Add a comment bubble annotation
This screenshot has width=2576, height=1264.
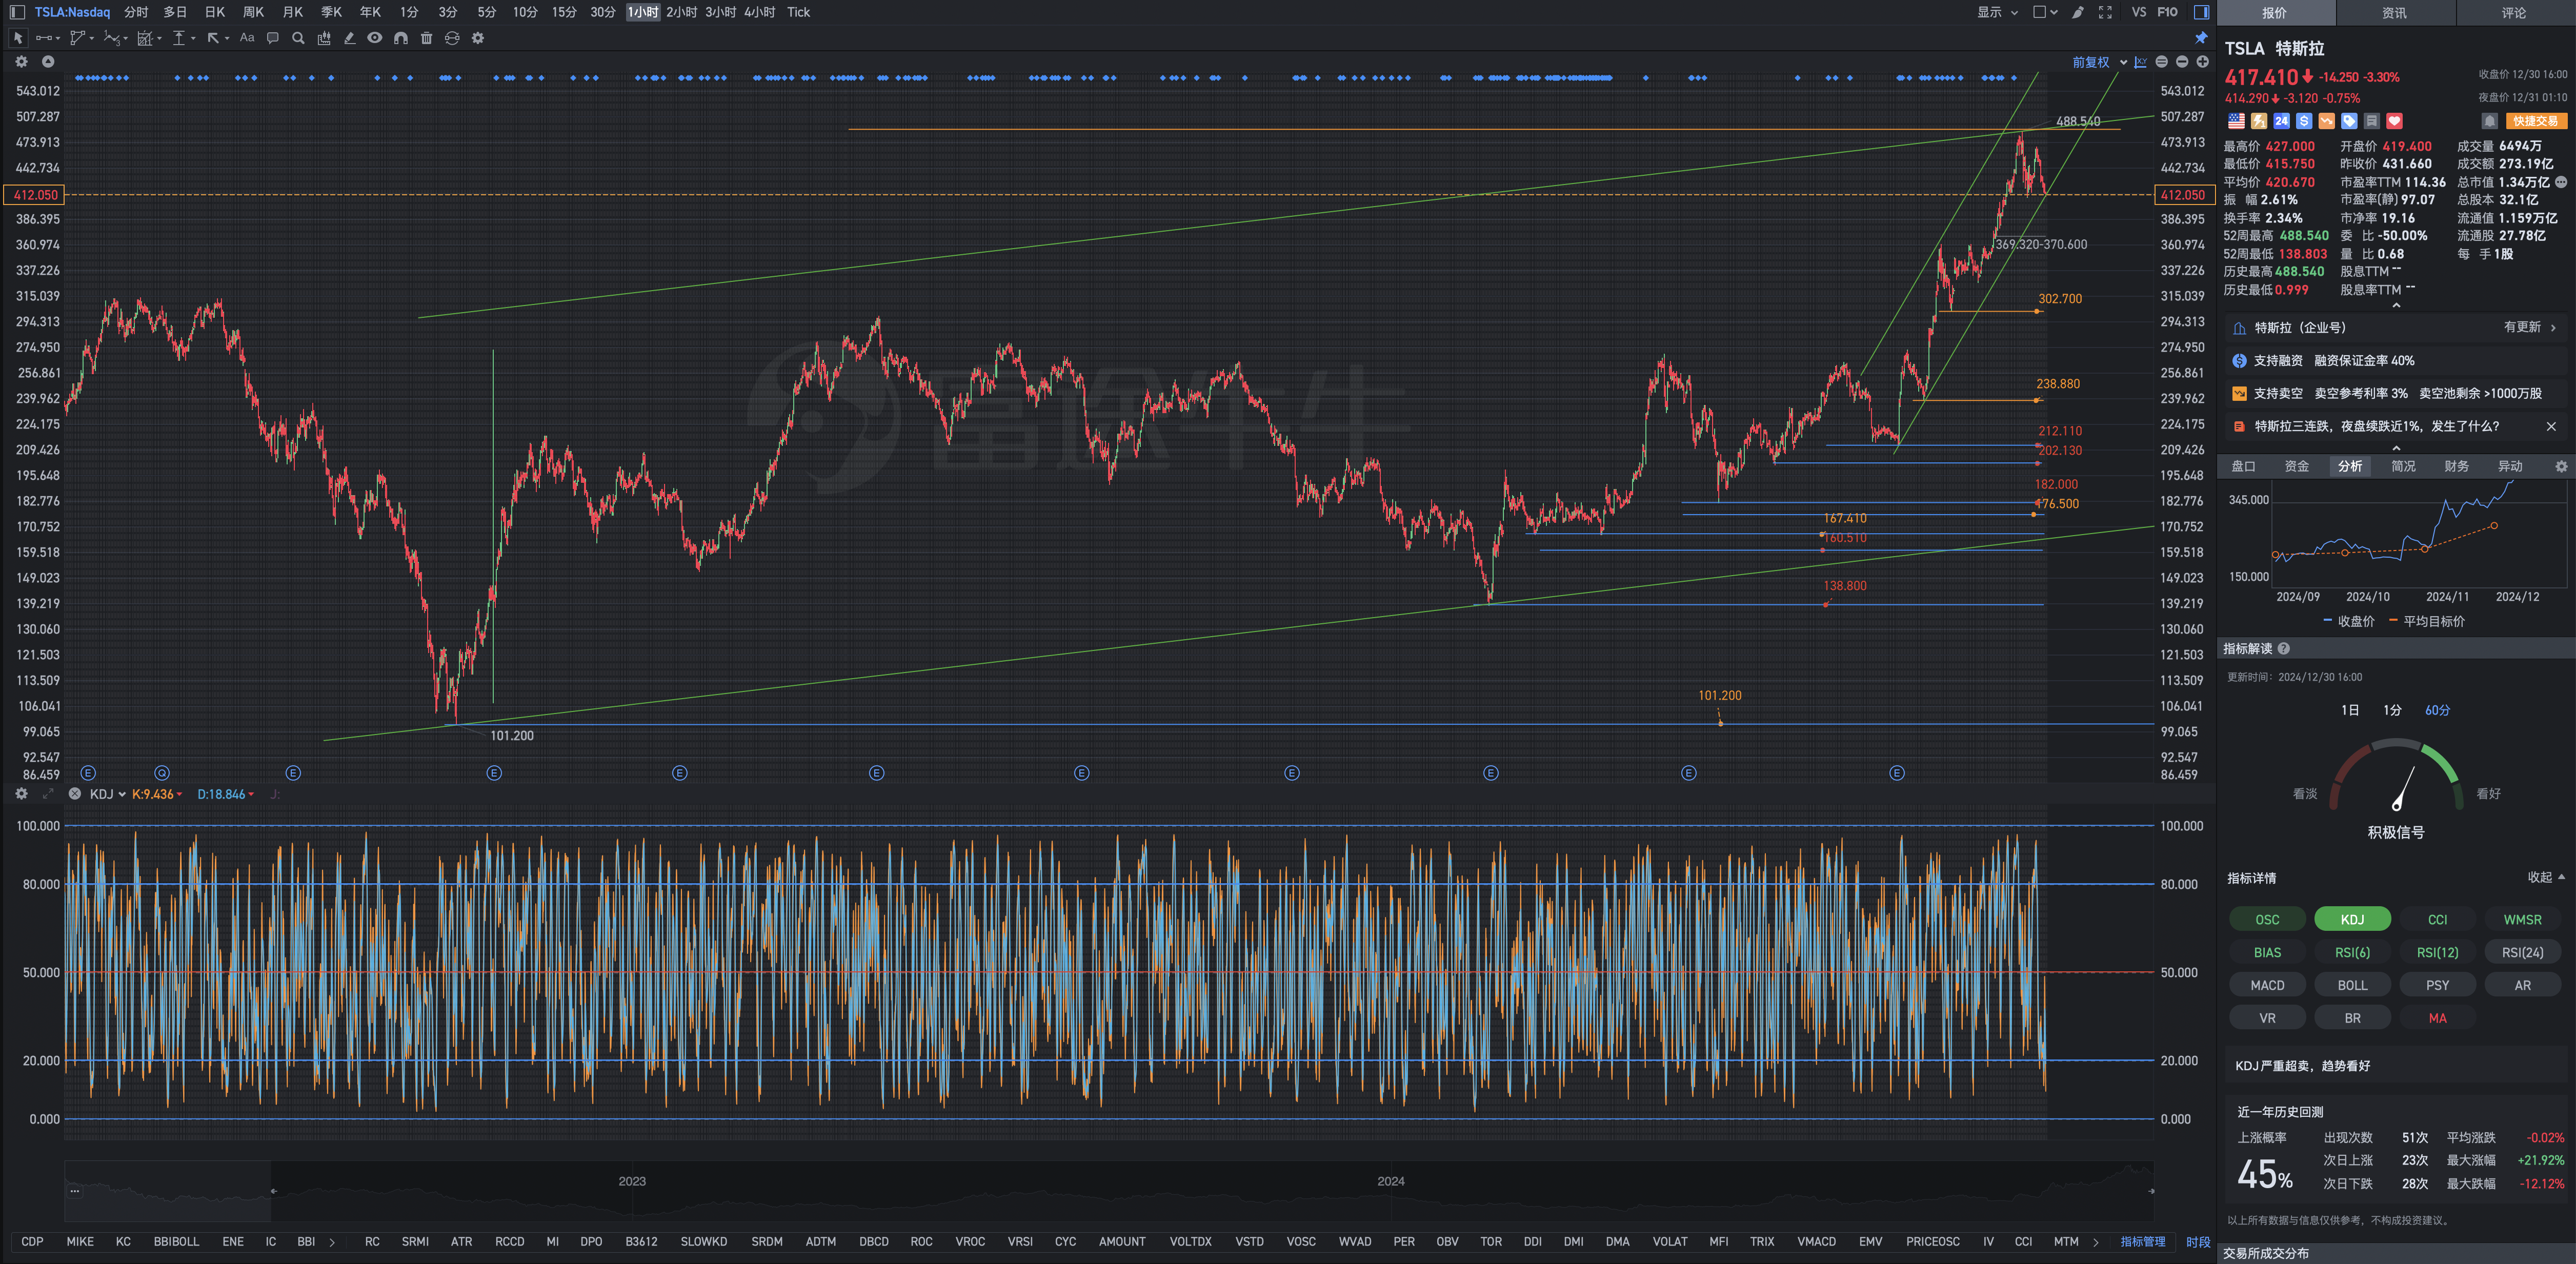272,38
